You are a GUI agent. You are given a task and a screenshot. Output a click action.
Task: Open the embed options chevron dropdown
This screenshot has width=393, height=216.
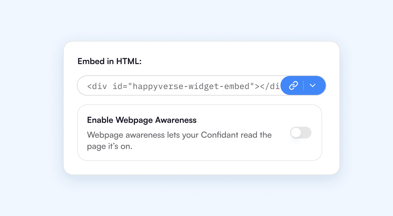(312, 85)
